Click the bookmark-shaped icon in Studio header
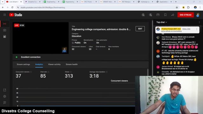 [165, 15]
